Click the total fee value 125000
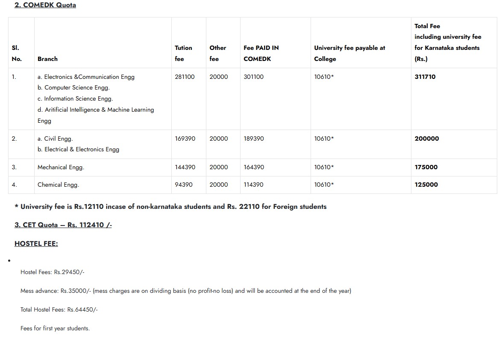The image size is (499, 338). pos(426,185)
